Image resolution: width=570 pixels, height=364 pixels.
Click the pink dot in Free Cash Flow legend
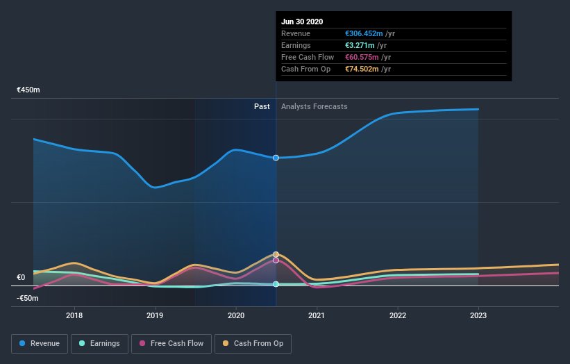tap(142, 343)
